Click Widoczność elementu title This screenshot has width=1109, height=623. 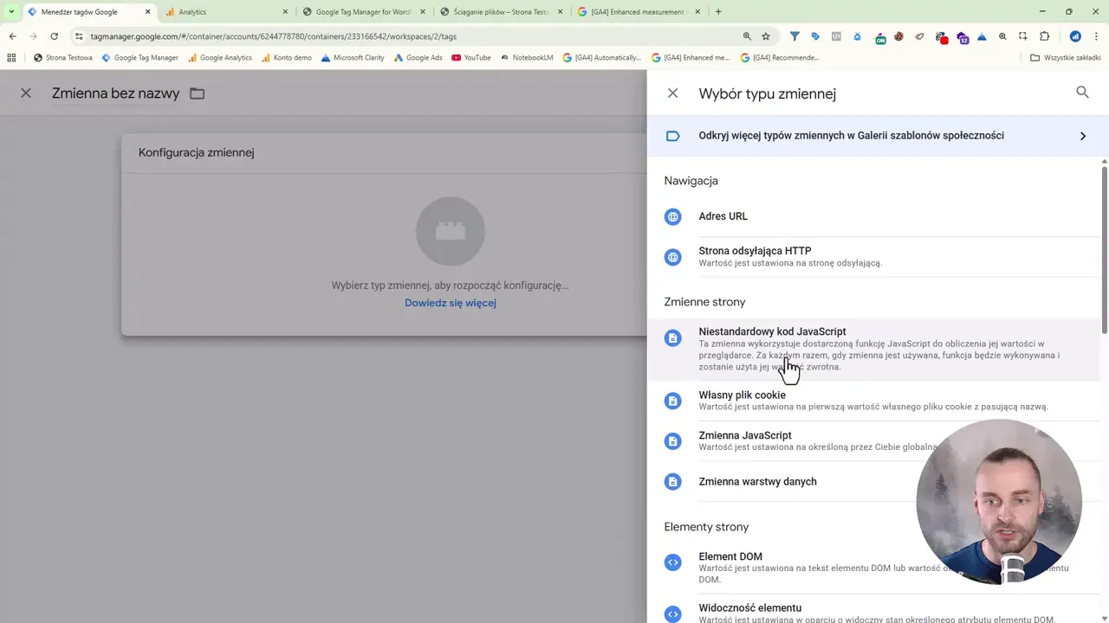[x=750, y=607]
